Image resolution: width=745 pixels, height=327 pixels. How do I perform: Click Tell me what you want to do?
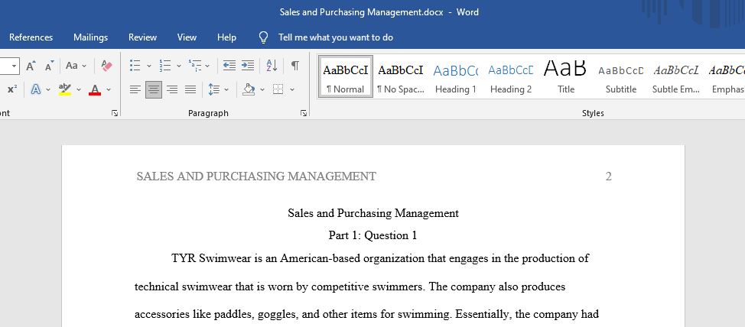336,37
